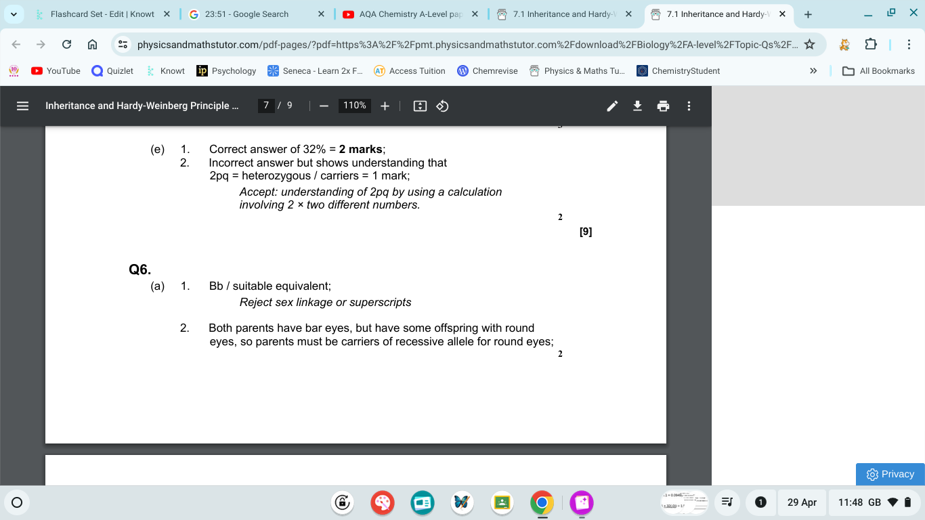Viewport: 925px width, 520px height.
Task: Click first purple bookmark icon before YouTube
Action: [13, 70]
